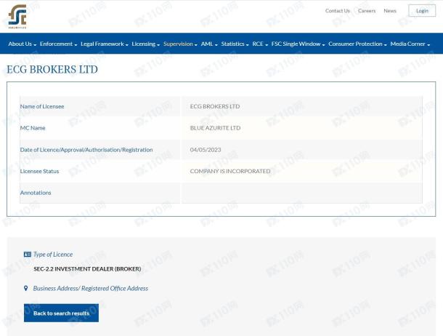
Task: Open the Statistics dropdown
Action: (x=235, y=44)
